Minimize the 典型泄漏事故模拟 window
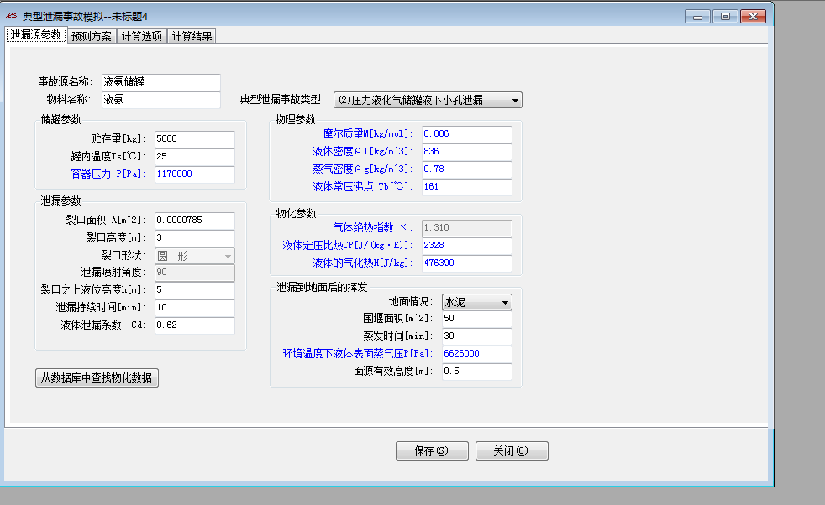 (697, 17)
